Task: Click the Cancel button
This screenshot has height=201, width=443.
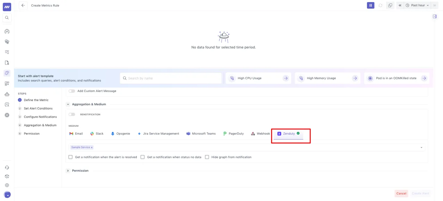Action: [x=401, y=193]
